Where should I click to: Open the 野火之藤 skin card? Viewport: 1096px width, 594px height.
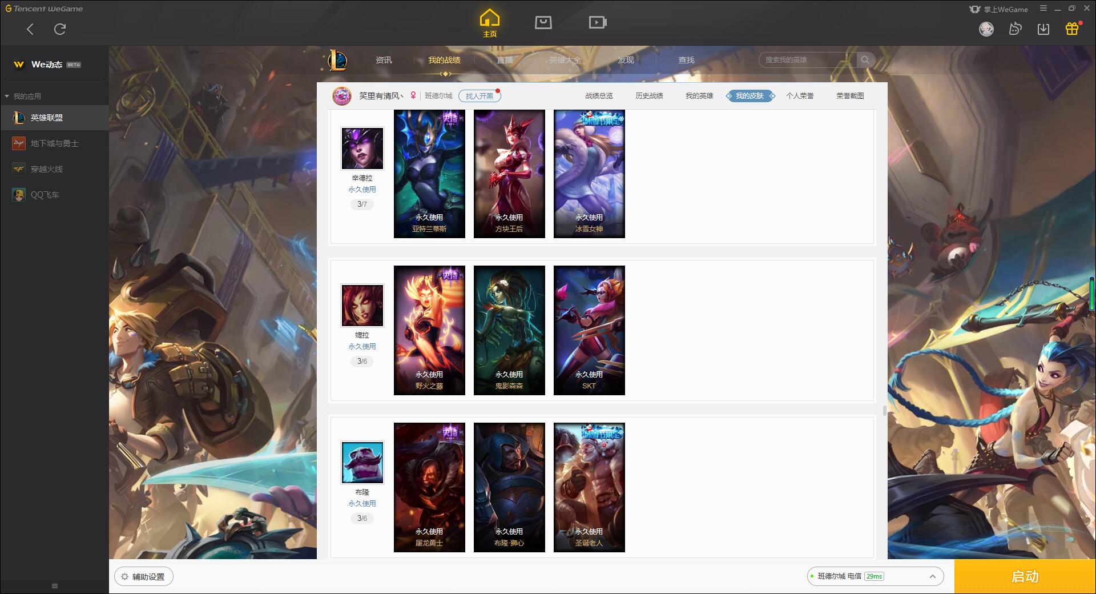(429, 330)
